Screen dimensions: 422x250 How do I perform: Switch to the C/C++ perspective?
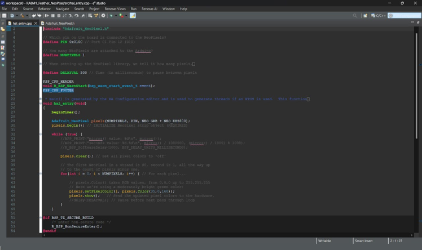pos(379,16)
